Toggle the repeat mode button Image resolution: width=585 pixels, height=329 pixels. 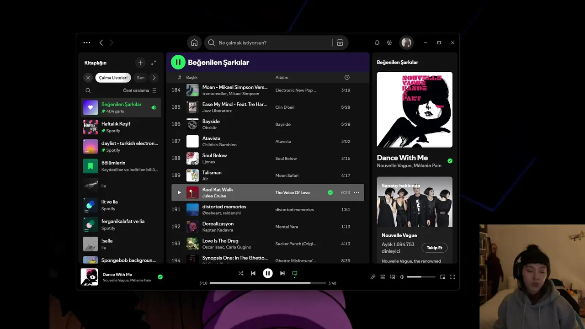(295, 273)
